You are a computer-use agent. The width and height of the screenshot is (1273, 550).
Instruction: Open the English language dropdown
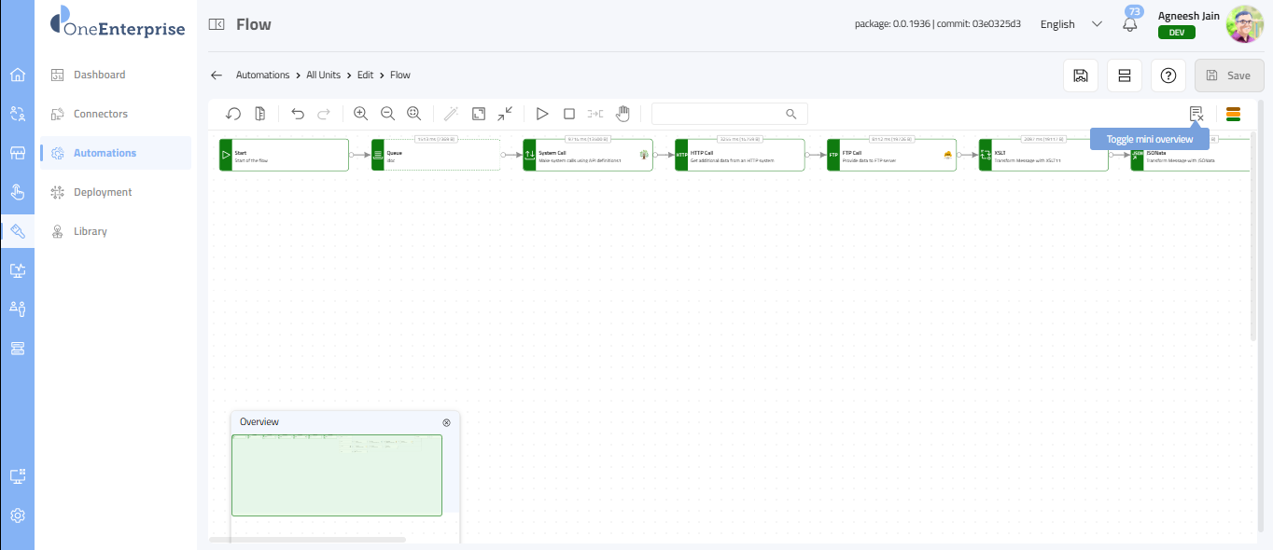click(1070, 24)
